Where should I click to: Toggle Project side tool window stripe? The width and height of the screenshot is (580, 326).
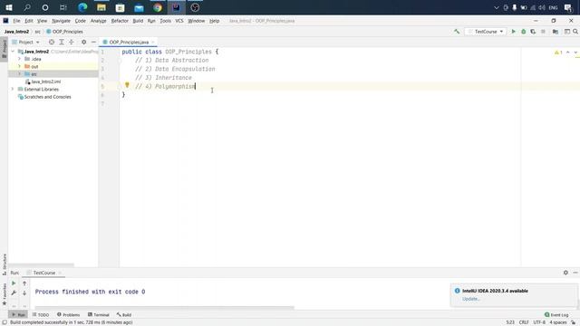point(4,48)
